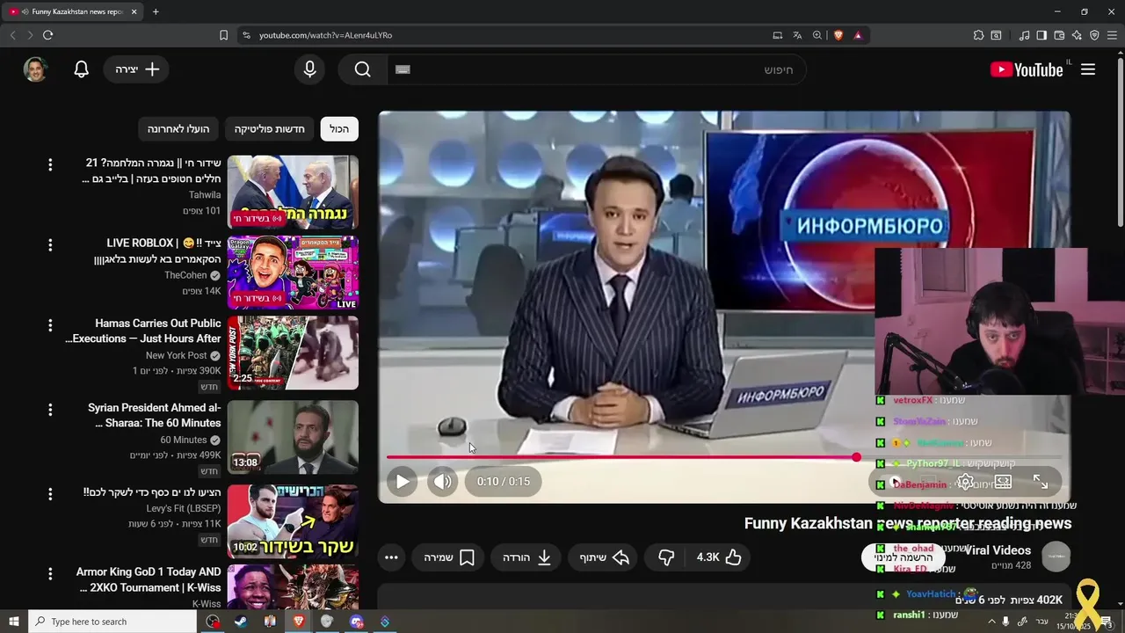The image size is (1125, 633).
Task: Mute the video volume speaker icon
Action: [x=443, y=481]
